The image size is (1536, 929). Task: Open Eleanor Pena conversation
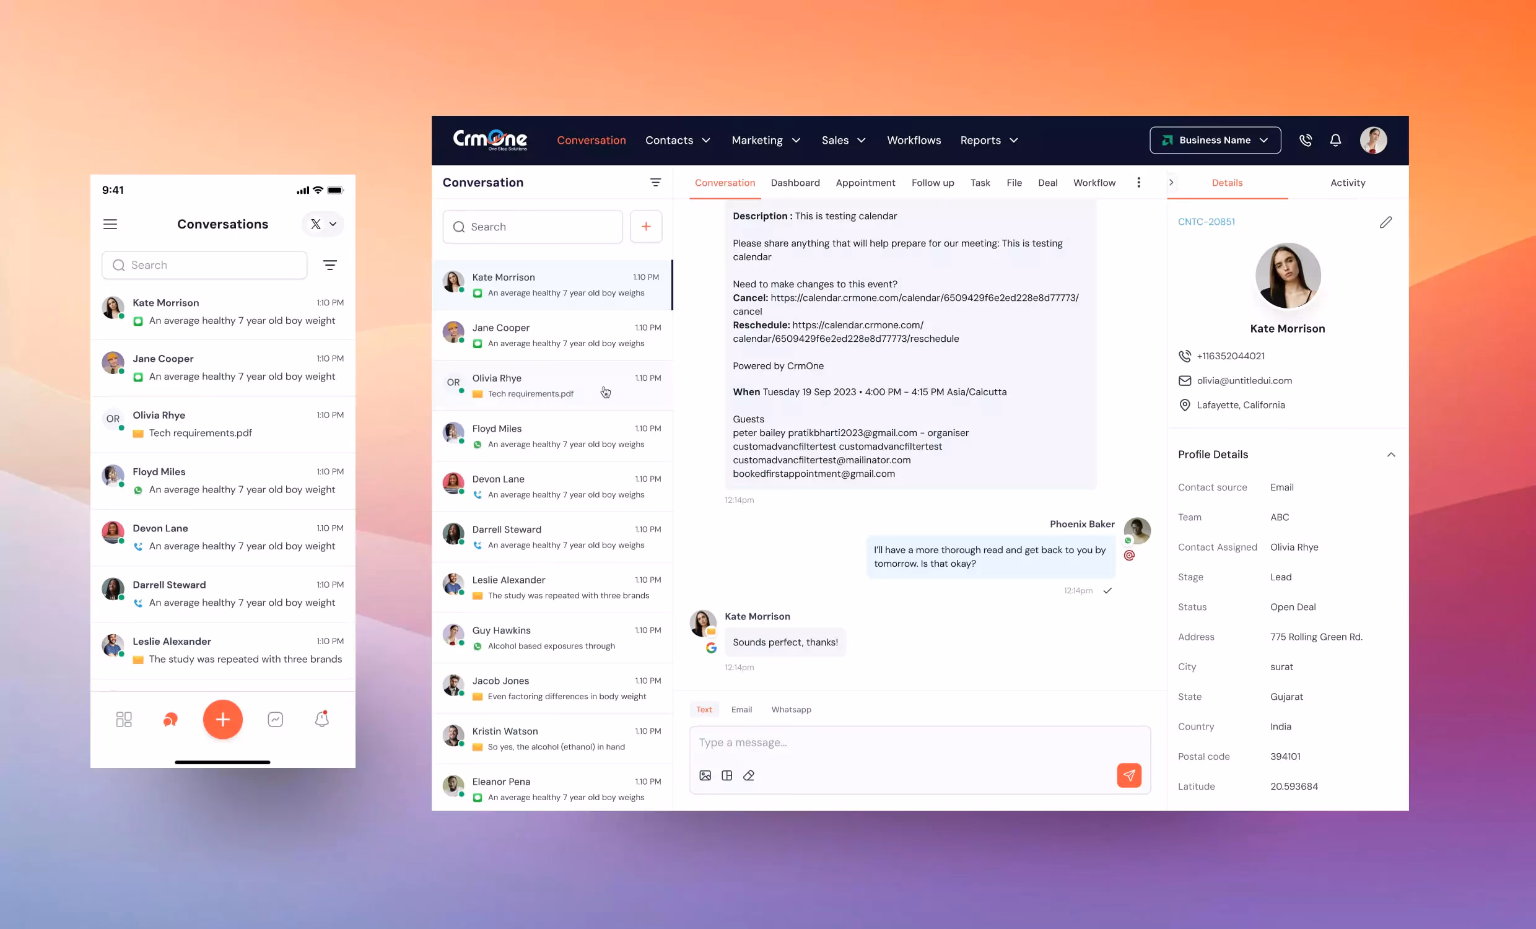552,788
